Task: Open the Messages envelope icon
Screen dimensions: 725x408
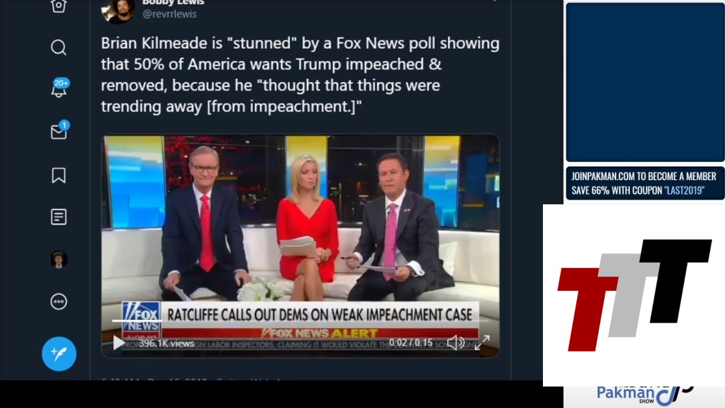Action: (x=59, y=131)
